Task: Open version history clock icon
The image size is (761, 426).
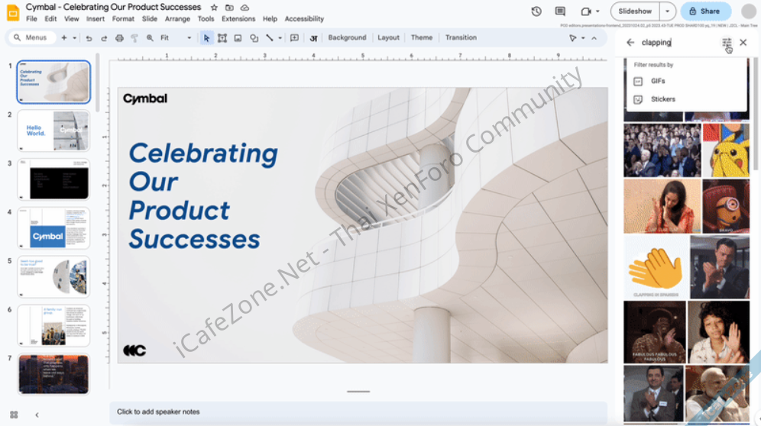Action: coord(536,11)
